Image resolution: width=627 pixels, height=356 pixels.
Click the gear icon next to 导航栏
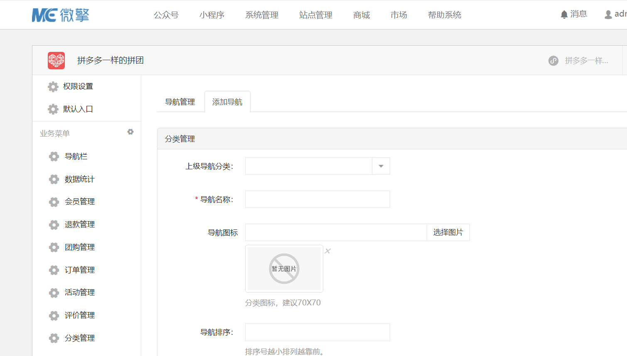pos(54,156)
